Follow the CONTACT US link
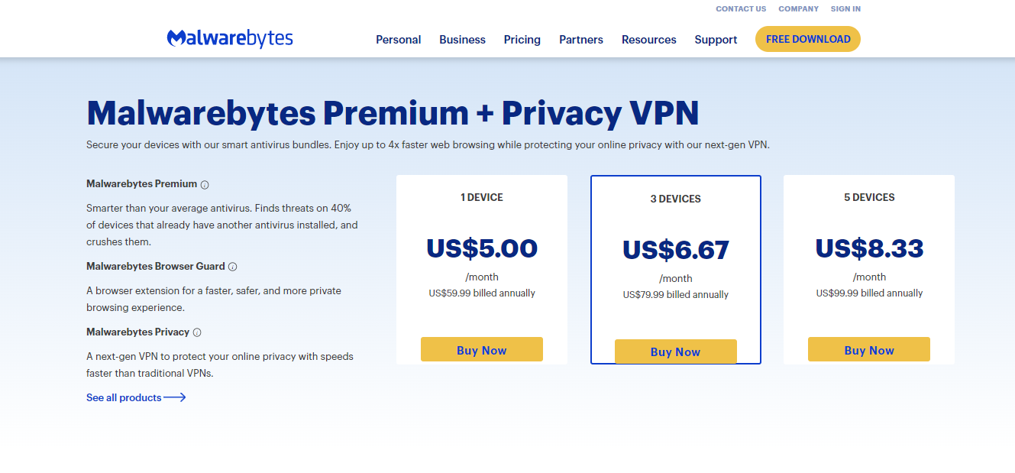The height and width of the screenshot is (473, 1015). click(x=741, y=9)
